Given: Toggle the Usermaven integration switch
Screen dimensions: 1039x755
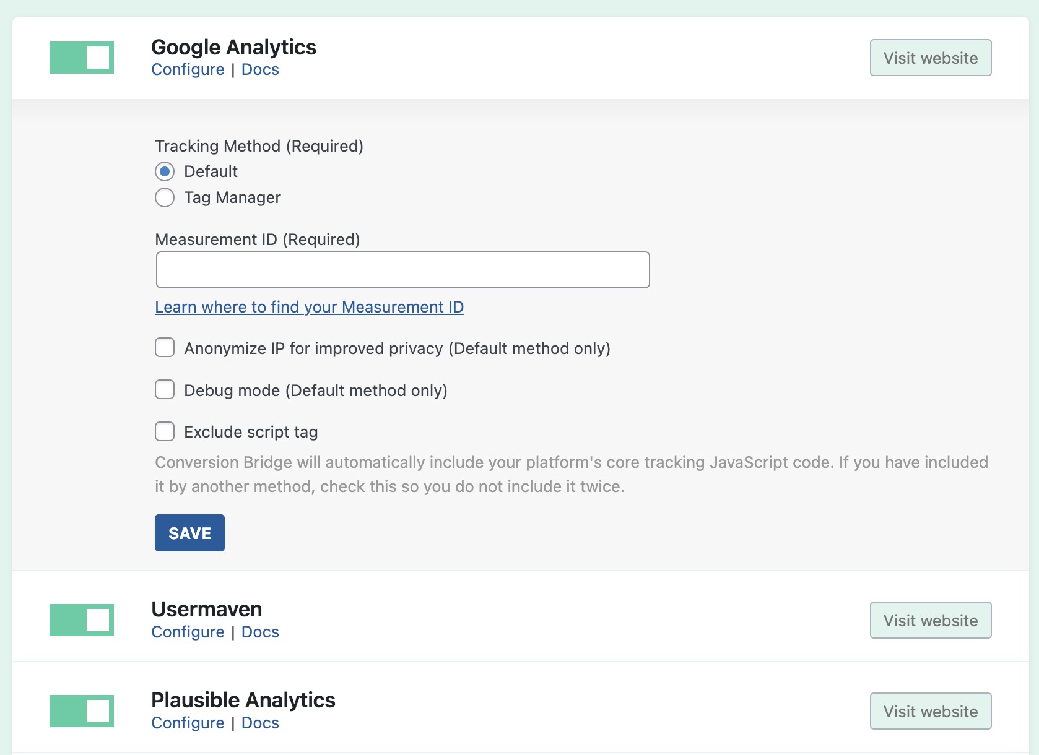Looking at the screenshot, I should pyautogui.click(x=82, y=620).
